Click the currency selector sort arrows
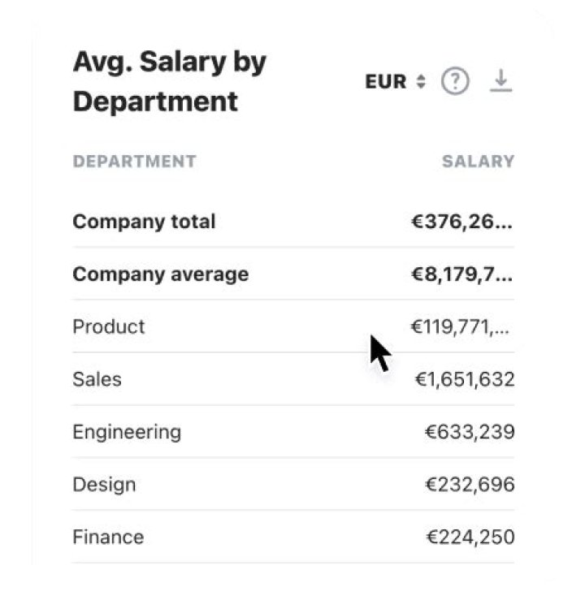The image size is (585, 600). click(421, 82)
